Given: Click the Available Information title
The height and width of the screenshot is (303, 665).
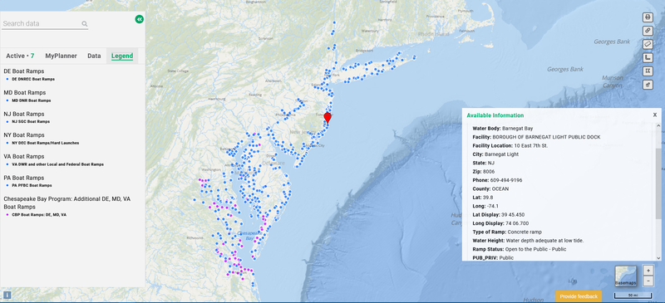Looking at the screenshot, I should coord(495,115).
